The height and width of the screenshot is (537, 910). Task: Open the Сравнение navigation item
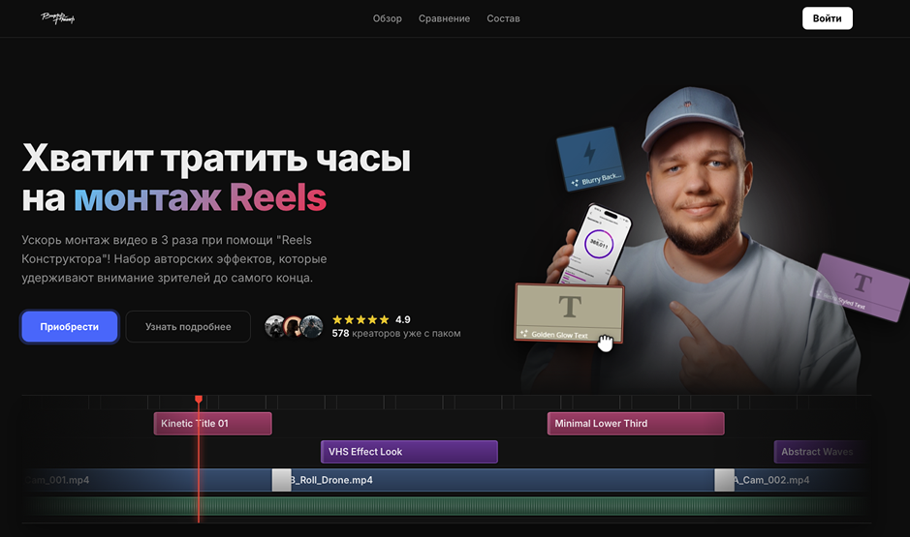tap(444, 18)
